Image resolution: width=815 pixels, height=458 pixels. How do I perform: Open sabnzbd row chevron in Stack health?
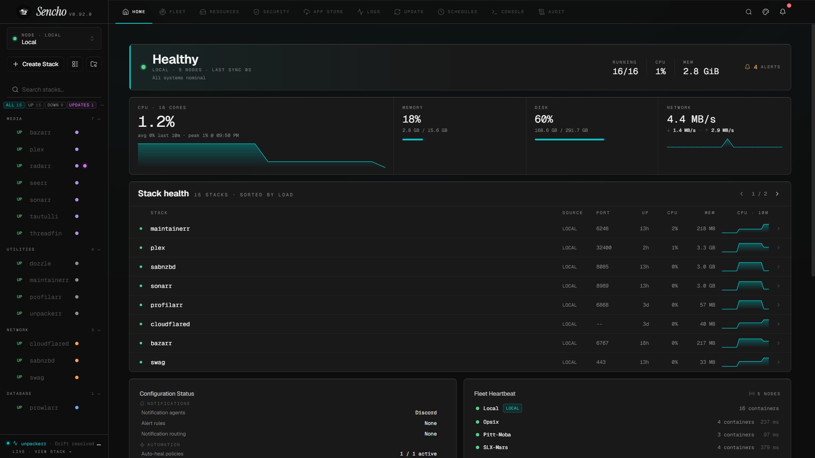778,267
